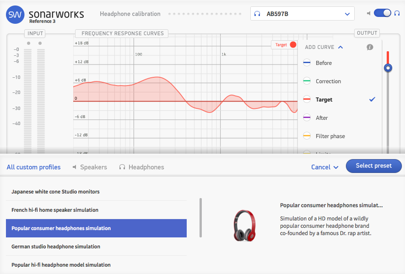The image size is (405, 274).
Task: Click the headphone icon beside the AB597B dropdown
Action: [257, 13]
